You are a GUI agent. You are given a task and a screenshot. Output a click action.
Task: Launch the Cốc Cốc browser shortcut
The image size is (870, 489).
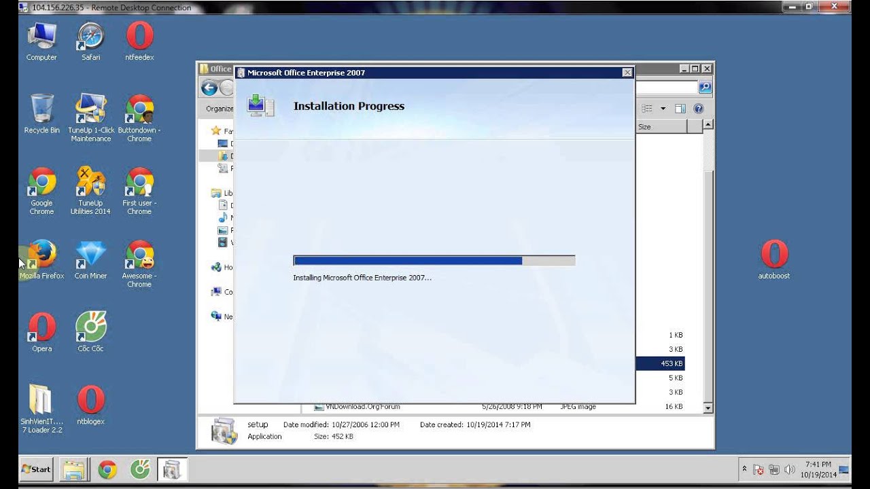90,332
